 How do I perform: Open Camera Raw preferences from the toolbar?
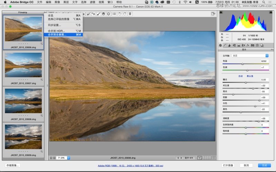tap(114, 14)
